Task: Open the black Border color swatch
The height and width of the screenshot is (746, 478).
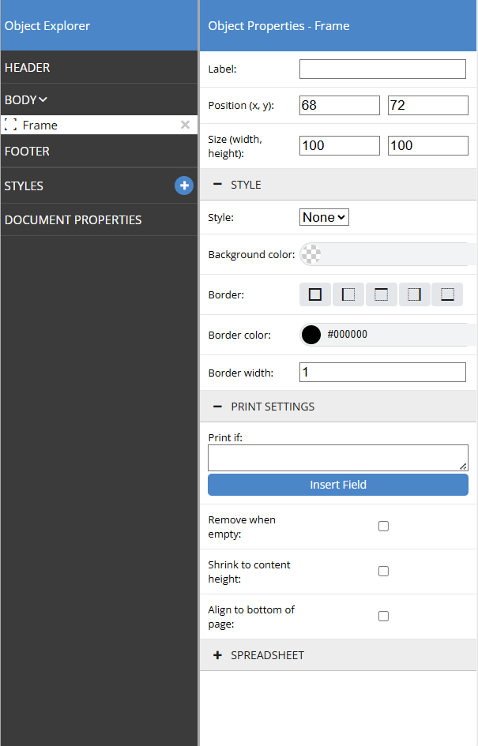Action: tap(311, 335)
